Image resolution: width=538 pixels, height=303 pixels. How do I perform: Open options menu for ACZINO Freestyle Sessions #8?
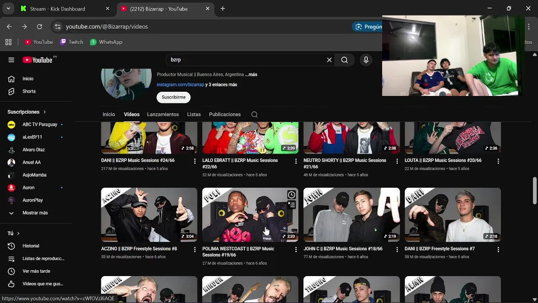[195, 250]
